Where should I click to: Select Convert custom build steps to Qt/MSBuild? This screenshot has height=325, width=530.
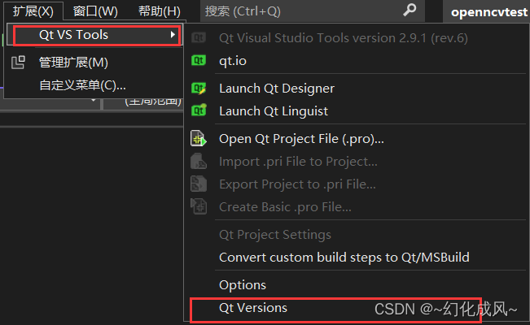[x=344, y=258]
